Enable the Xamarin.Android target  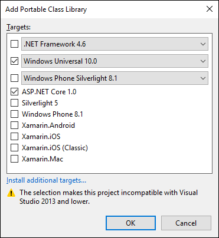point(14,125)
